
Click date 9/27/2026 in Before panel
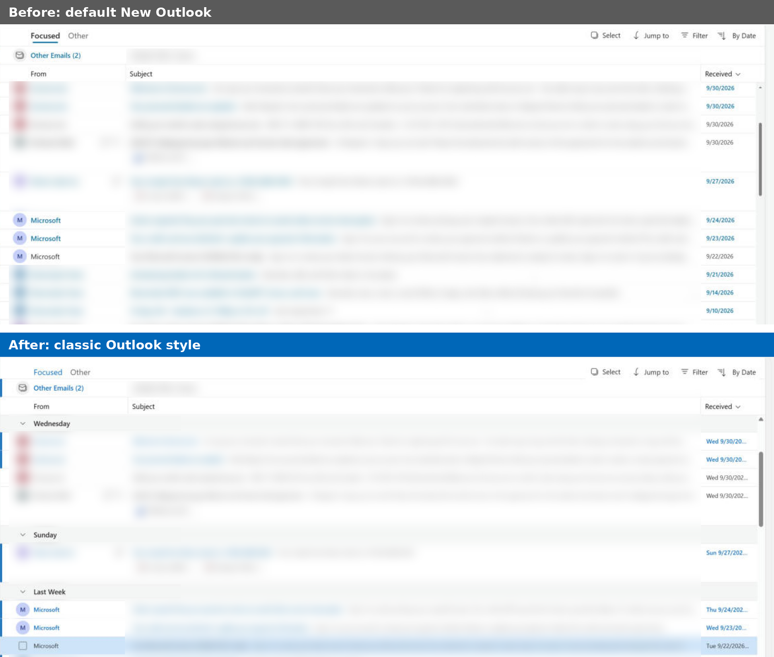tap(720, 181)
